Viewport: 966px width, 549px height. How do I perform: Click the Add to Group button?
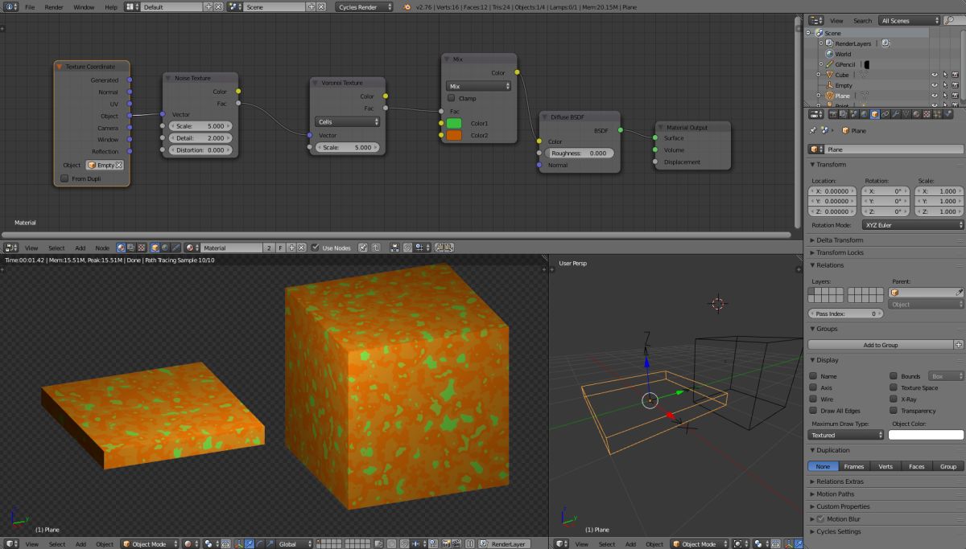(880, 344)
